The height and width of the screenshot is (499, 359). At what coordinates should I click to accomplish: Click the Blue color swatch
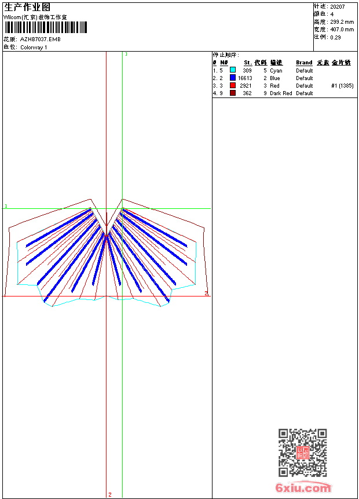coord(233,78)
